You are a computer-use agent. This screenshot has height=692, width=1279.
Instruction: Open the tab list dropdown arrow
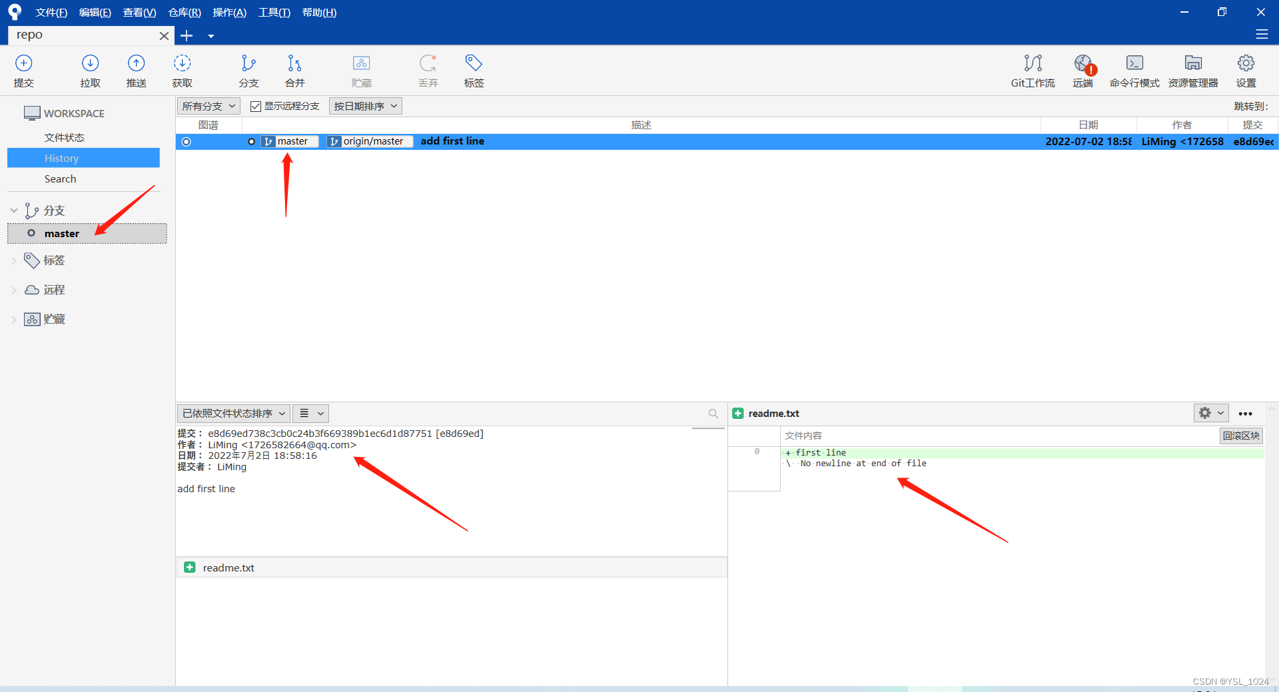pyautogui.click(x=211, y=36)
